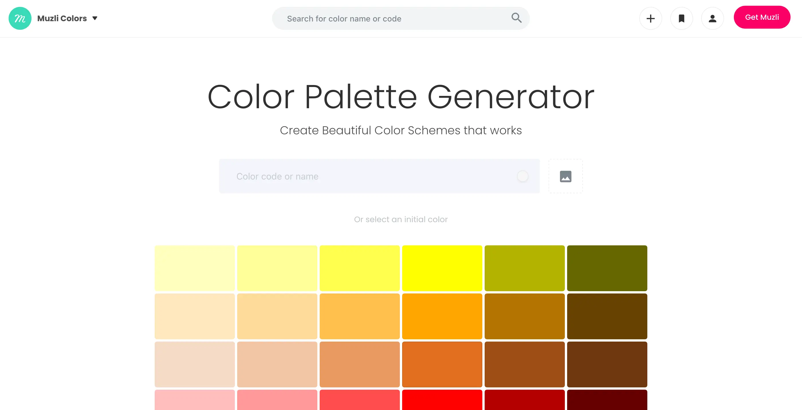The height and width of the screenshot is (410, 802).
Task: Click the plus add icon
Action: pyautogui.click(x=650, y=19)
